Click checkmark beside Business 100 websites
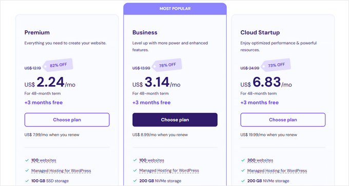Screen dimensions: 349x186 click(x=135, y=160)
